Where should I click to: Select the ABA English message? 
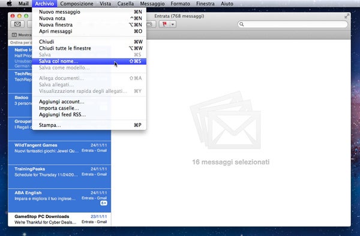59,200
